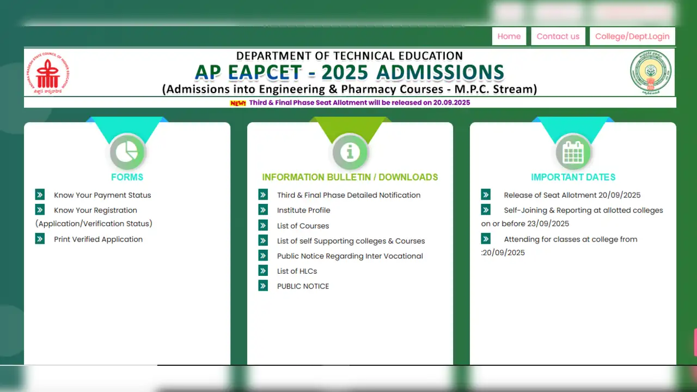
Task: Open Public Notice Regarding Inter Vocational
Action: point(350,256)
